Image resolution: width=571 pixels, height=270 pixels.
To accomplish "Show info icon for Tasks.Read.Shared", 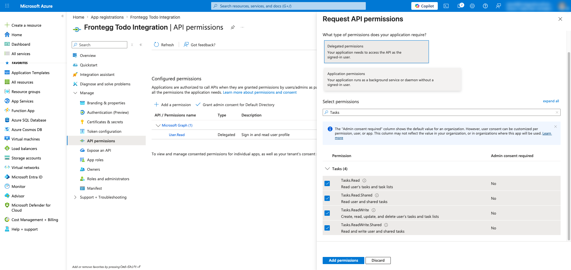I will click(x=377, y=195).
